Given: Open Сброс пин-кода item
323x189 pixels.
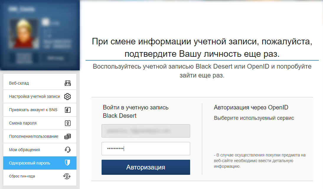Looking at the screenshot, I should (40, 176).
